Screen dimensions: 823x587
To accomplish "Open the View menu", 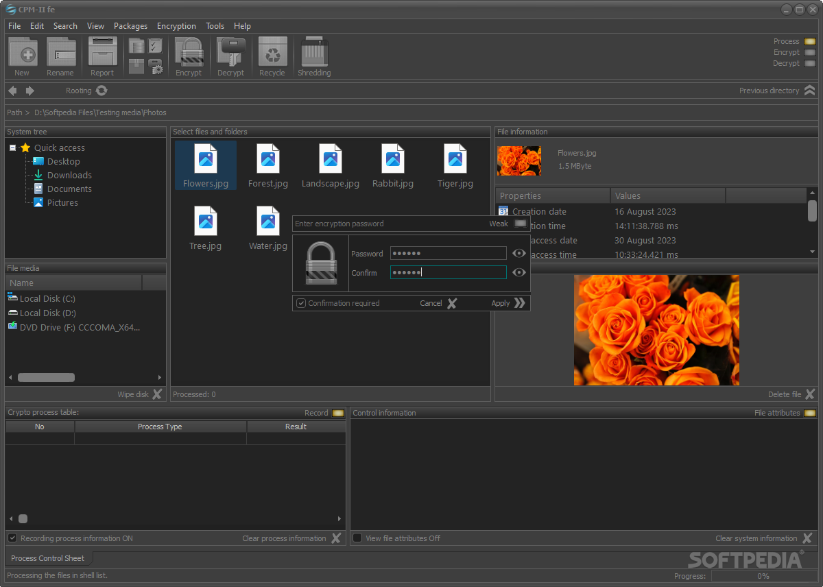I will point(96,26).
